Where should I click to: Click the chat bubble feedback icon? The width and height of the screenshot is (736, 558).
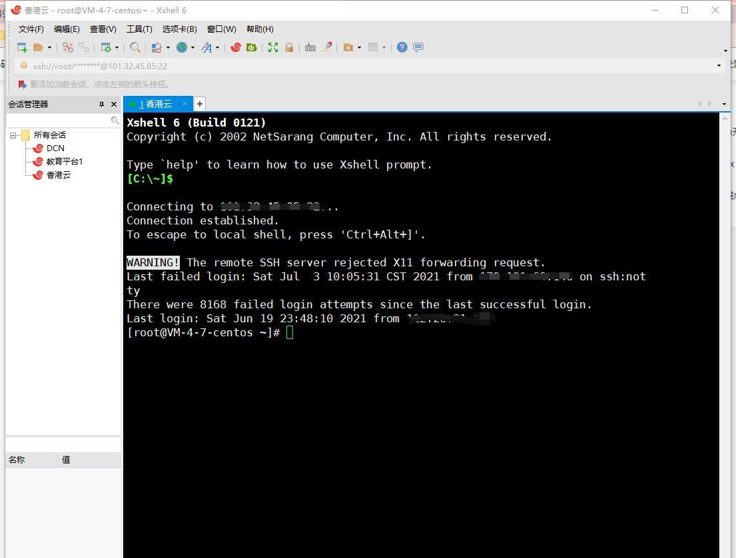[418, 47]
